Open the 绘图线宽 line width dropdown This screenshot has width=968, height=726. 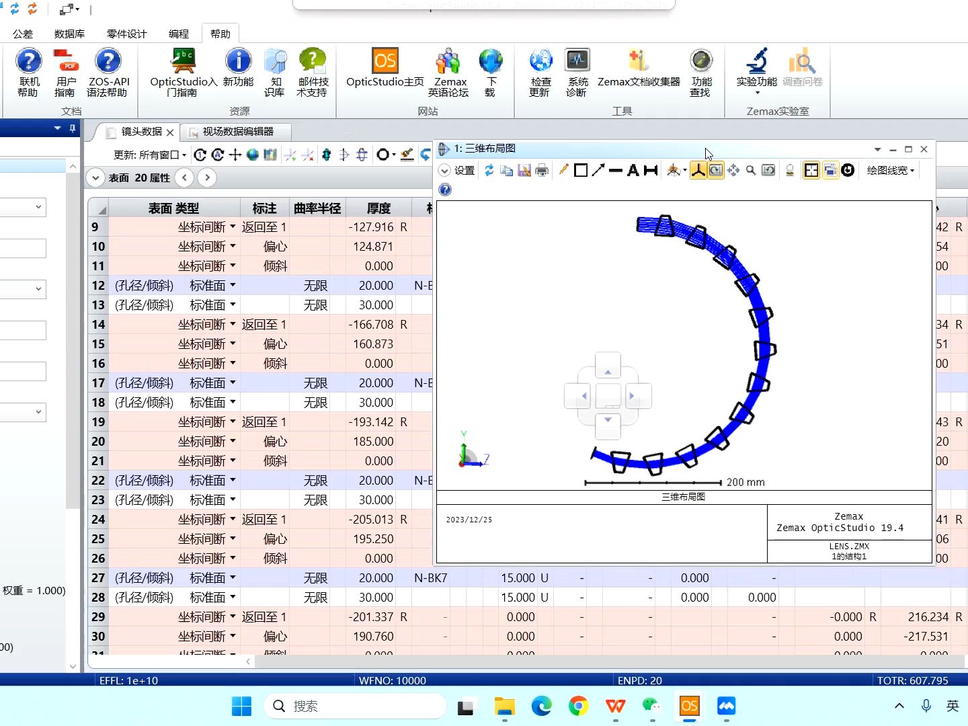point(891,171)
